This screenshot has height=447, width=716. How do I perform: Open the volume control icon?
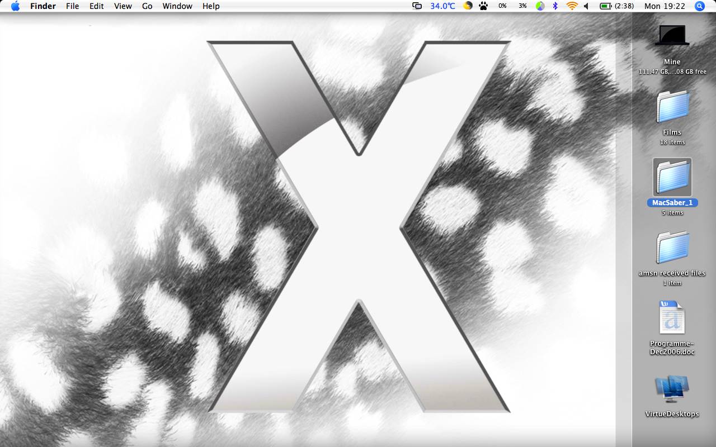point(586,6)
